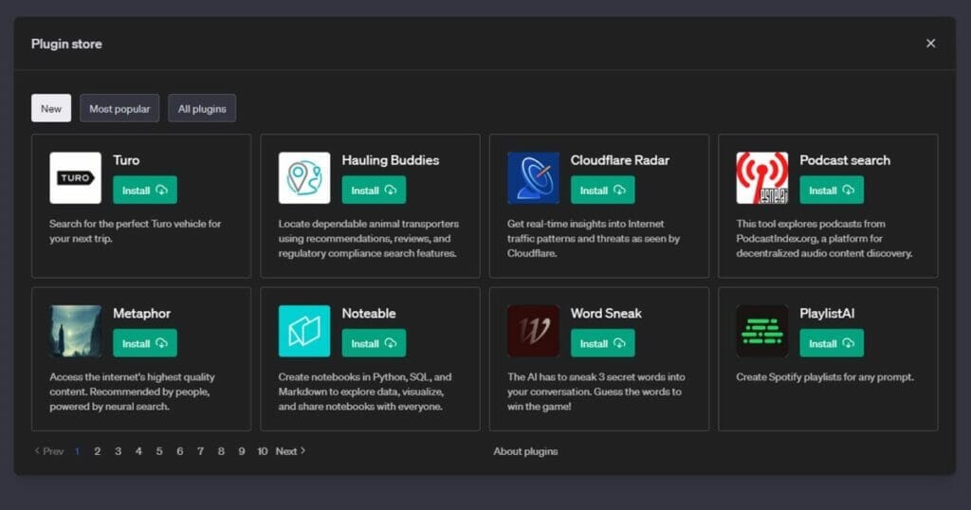Jump to page 7 of plugins
Image resolution: width=971 pixels, height=510 pixels.
coord(200,451)
